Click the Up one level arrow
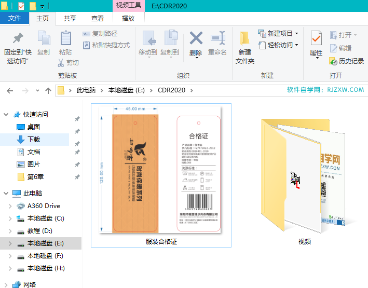This screenshot has width=368, height=288. [48, 91]
